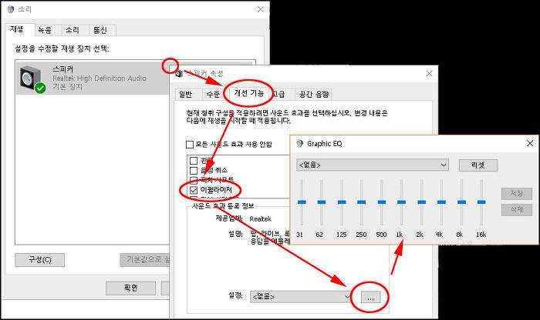Image resolution: width=540 pixels, height=320 pixels.
Task: Click the 16k EQ slider handle
Action: tap(481, 202)
